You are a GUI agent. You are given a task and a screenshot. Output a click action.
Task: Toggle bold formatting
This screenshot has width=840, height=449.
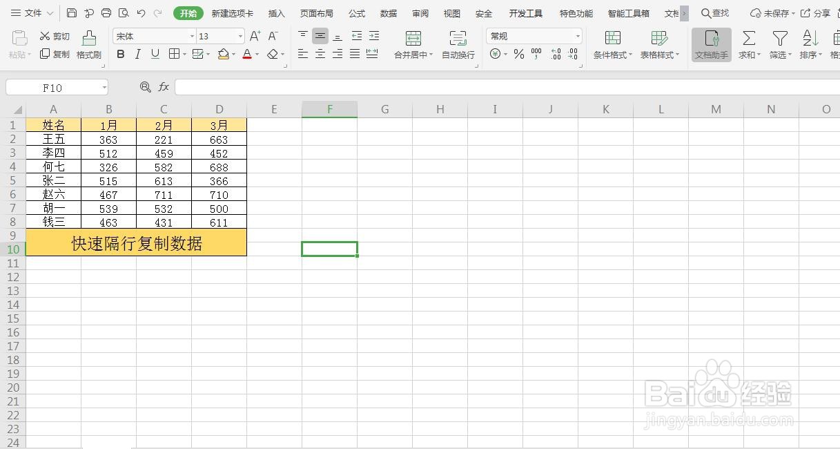pos(121,54)
